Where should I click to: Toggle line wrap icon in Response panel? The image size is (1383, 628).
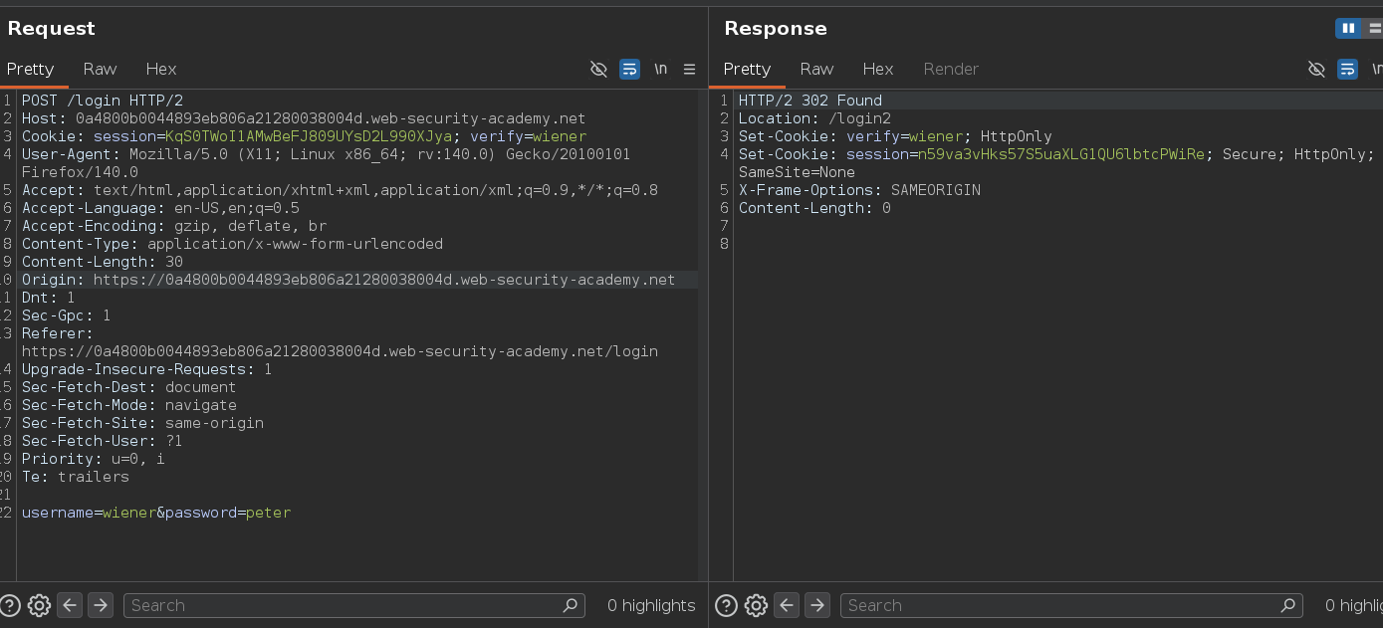click(1347, 69)
